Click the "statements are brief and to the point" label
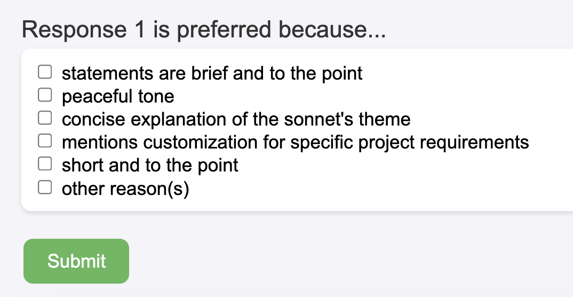 point(212,73)
